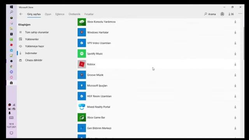Open the user account profile icon
The height and width of the screenshot is (140, 249).
tap(222, 14)
